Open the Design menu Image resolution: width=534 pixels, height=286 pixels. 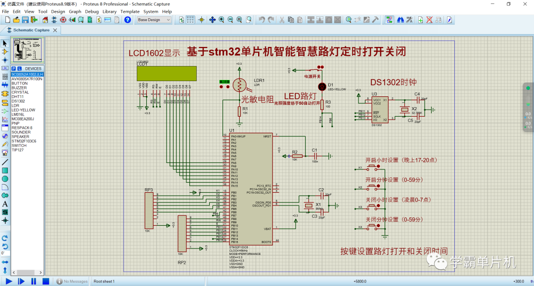[x=58, y=11]
